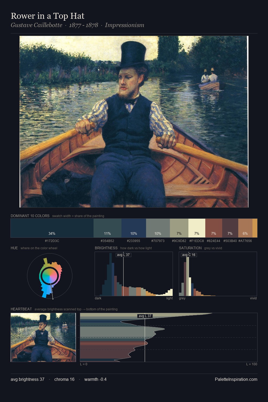Image resolution: width=268 pixels, height=402 pixels.
Task: Click the 'L = 100' axis label
Action: [x=252, y=364]
